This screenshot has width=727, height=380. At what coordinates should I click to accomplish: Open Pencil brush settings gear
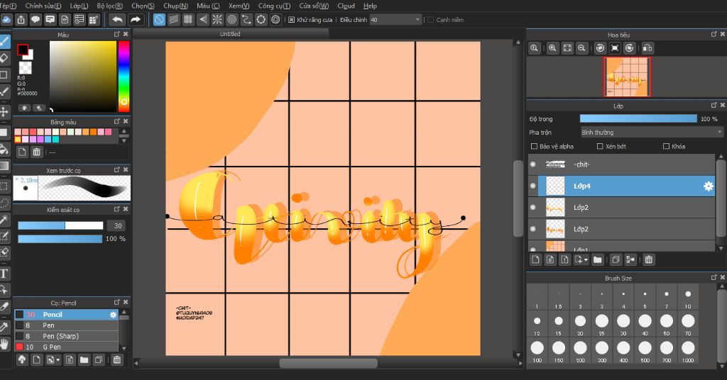coord(113,315)
